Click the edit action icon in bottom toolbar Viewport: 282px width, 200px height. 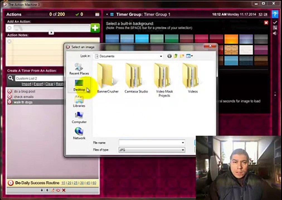(52, 190)
